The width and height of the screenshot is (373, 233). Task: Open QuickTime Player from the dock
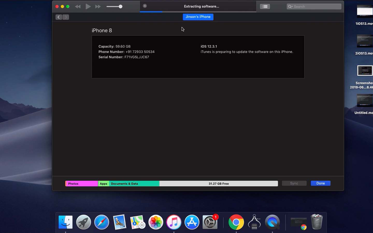pyautogui.click(x=272, y=222)
